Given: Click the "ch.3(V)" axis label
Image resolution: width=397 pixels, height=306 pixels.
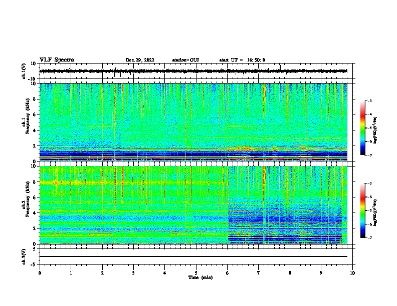Looking at the screenshot, I should (x=24, y=256).
